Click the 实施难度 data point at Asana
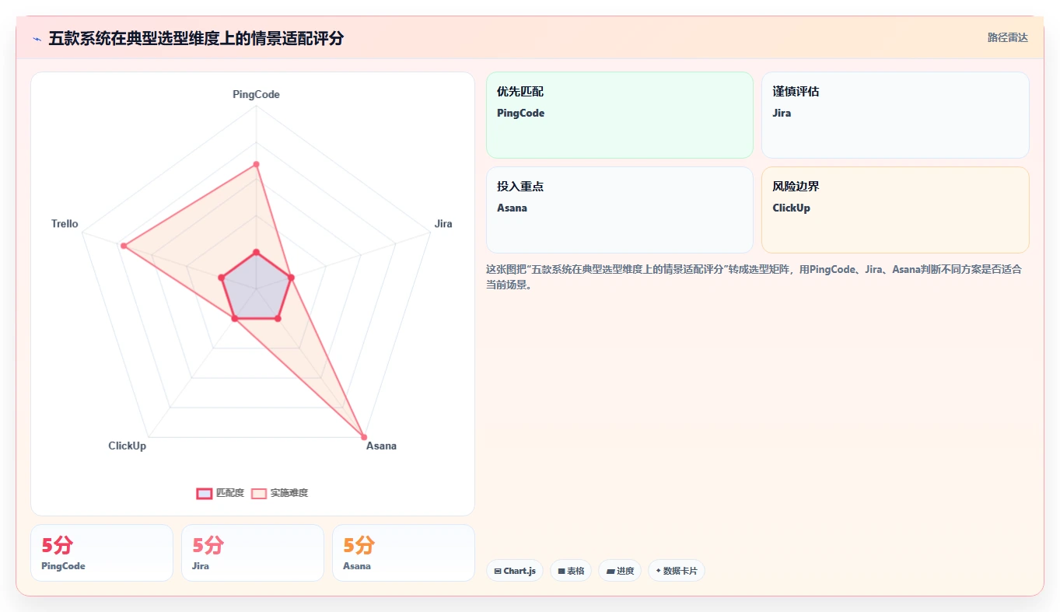This screenshot has height=612, width=1060. (x=363, y=435)
